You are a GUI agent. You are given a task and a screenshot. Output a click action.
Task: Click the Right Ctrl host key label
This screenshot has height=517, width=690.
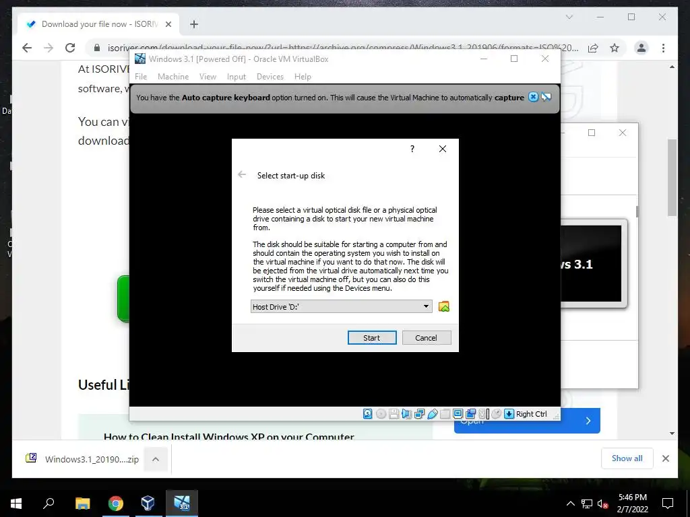[x=531, y=414]
